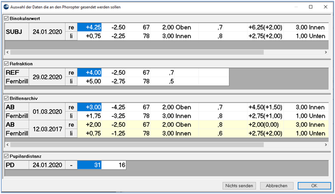This screenshot has width=335, height=194.
Task: Select PD value 31 cell
Action: [89, 165]
